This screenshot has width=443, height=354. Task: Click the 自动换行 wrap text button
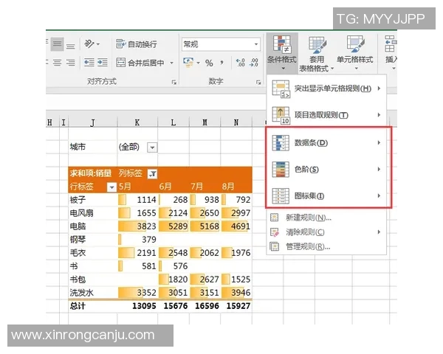pyautogui.click(x=137, y=44)
